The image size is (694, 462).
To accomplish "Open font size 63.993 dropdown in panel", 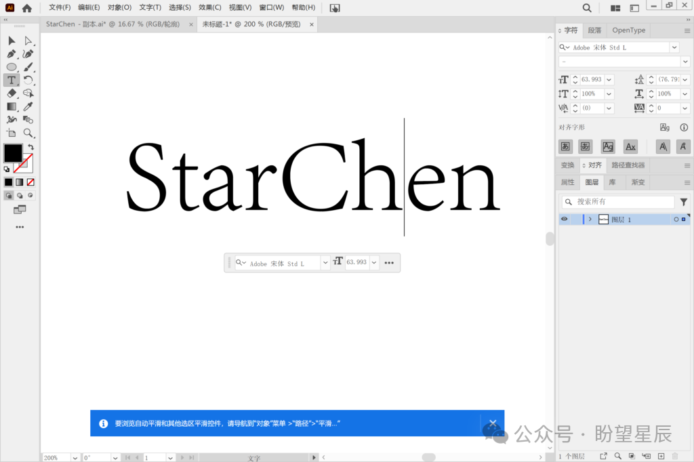I will tap(609, 80).
